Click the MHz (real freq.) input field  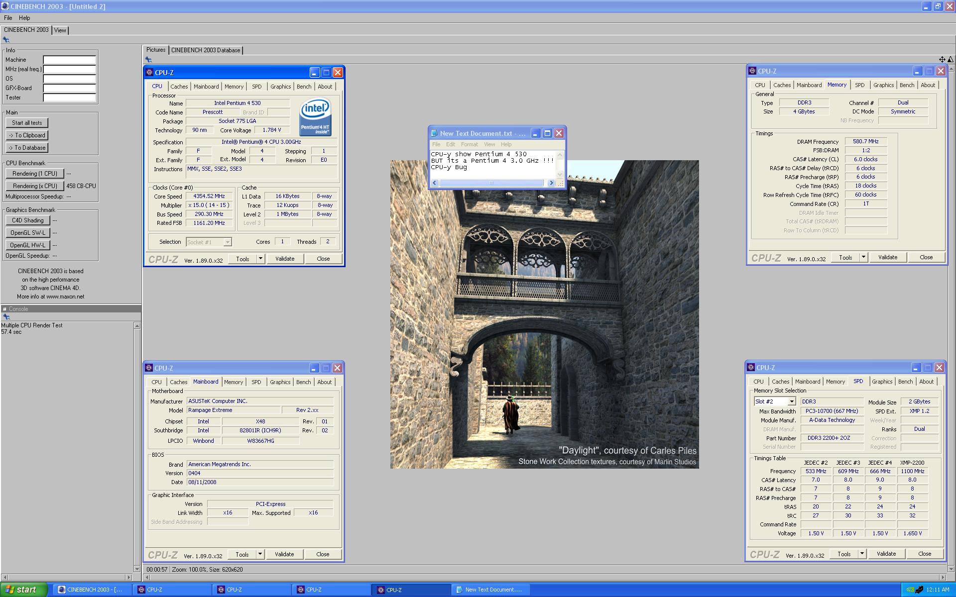coord(69,69)
